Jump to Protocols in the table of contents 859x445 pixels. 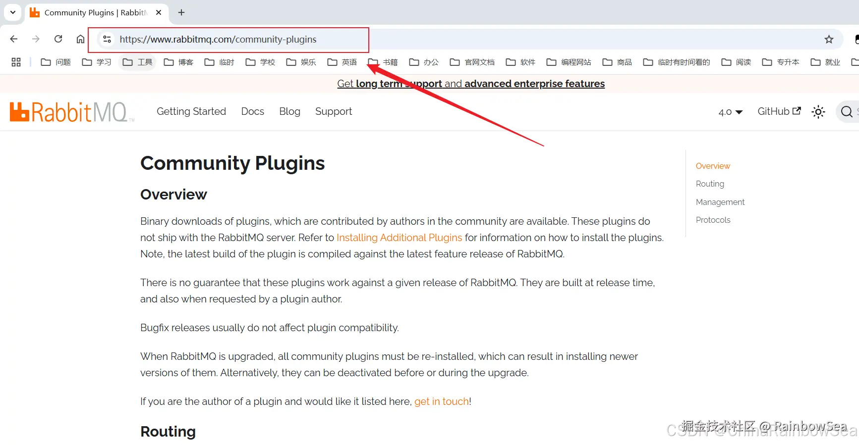coord(713,220)
